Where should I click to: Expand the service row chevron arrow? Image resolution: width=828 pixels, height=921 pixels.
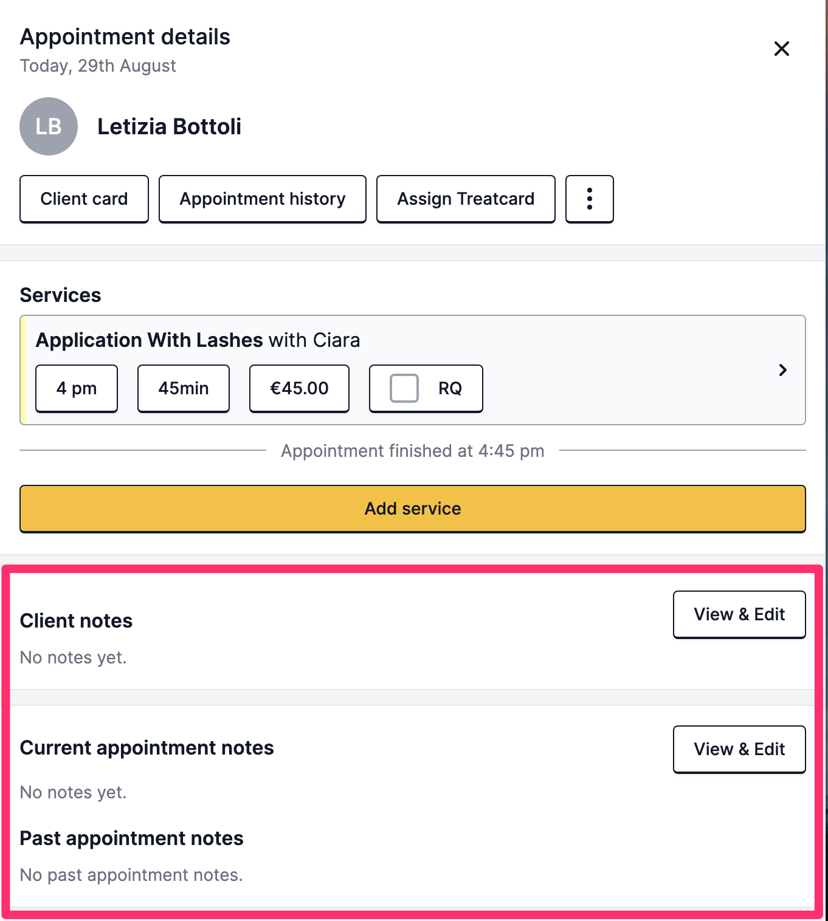coord(783,370)
